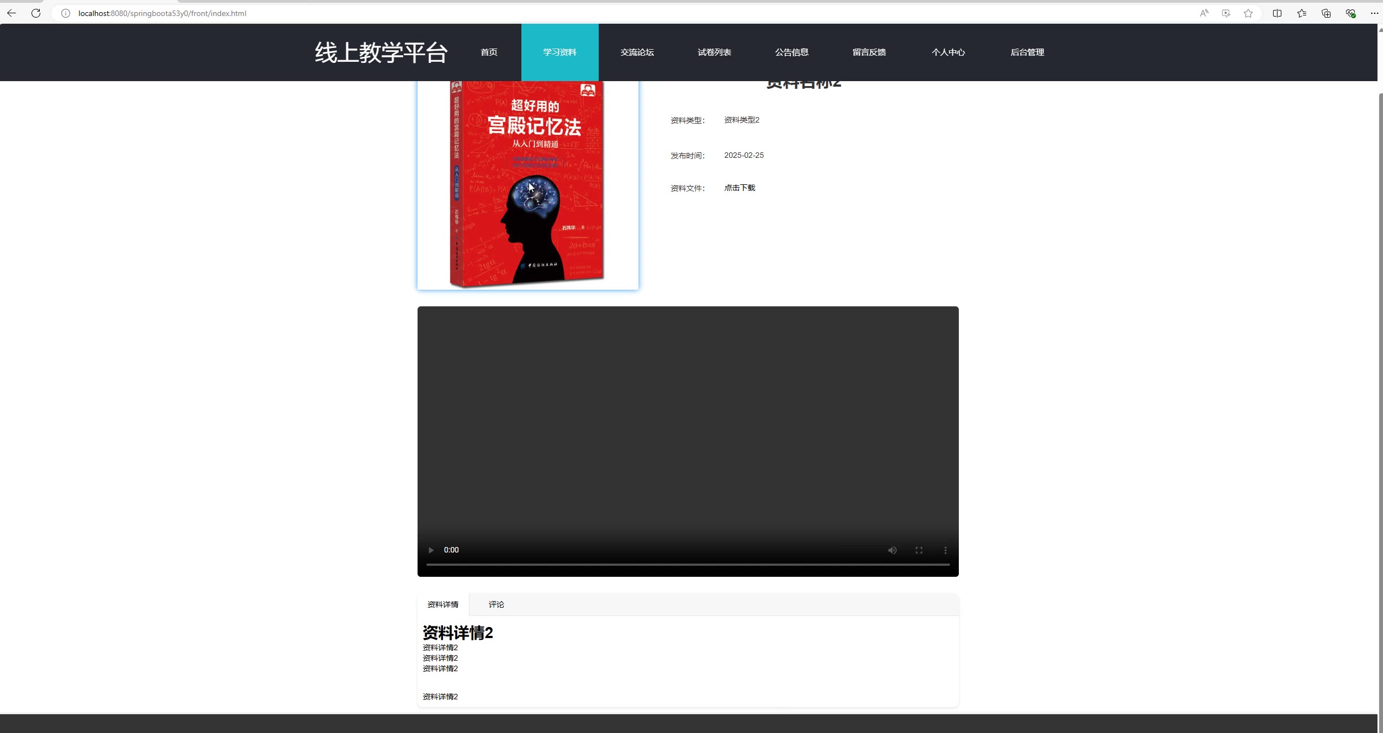
Task: Open browser Settings and more menu
Action: 1374,13
